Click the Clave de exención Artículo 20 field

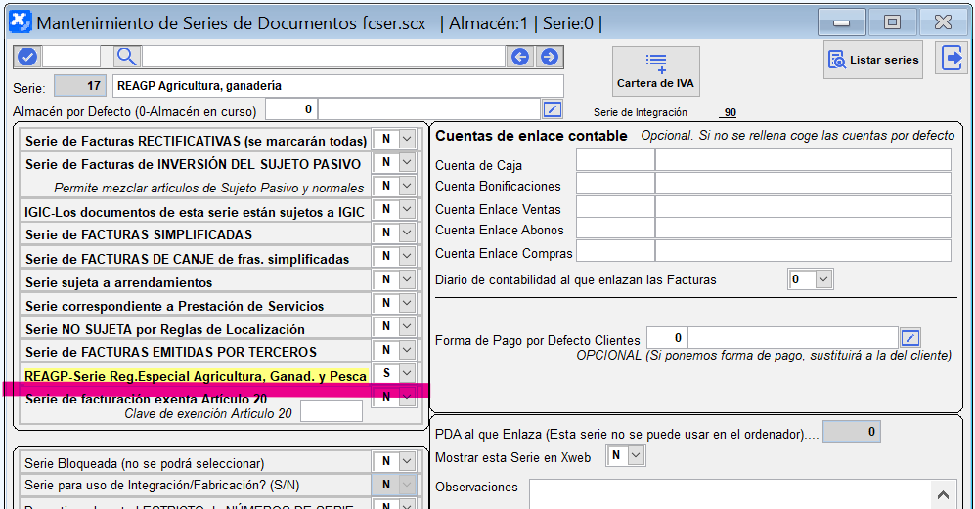331,412
